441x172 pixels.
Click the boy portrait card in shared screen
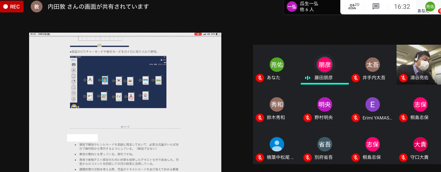[105, 80]
